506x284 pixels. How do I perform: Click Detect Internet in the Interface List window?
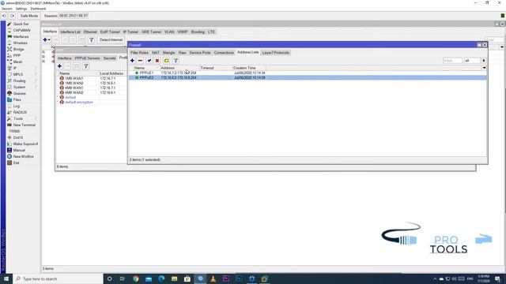tap(111, 39)
